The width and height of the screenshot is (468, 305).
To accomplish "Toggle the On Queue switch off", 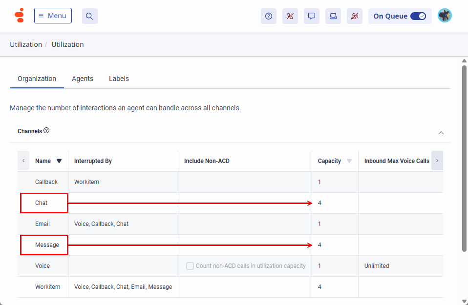I will (x=419, y=16).
